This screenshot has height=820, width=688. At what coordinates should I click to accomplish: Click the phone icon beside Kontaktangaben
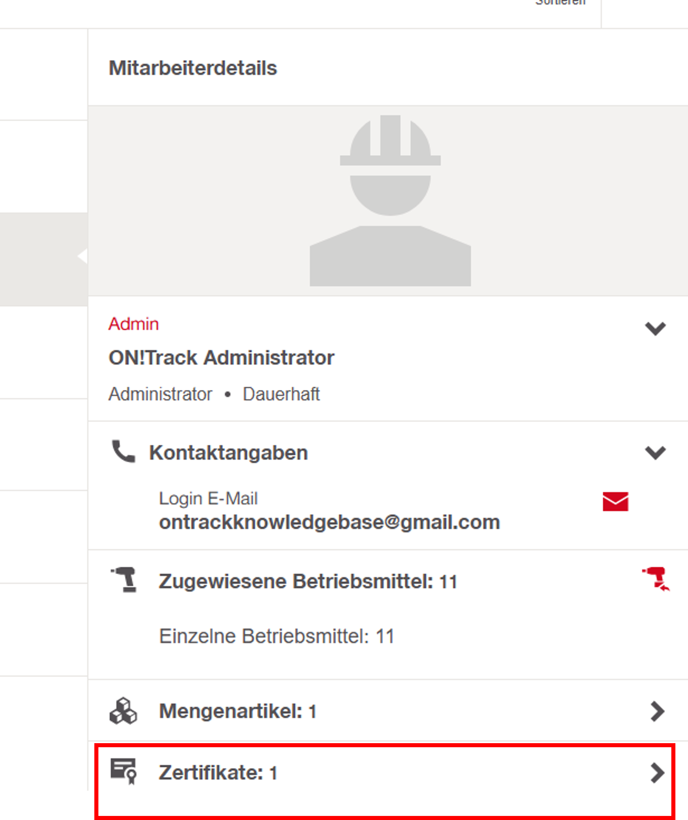123,451
